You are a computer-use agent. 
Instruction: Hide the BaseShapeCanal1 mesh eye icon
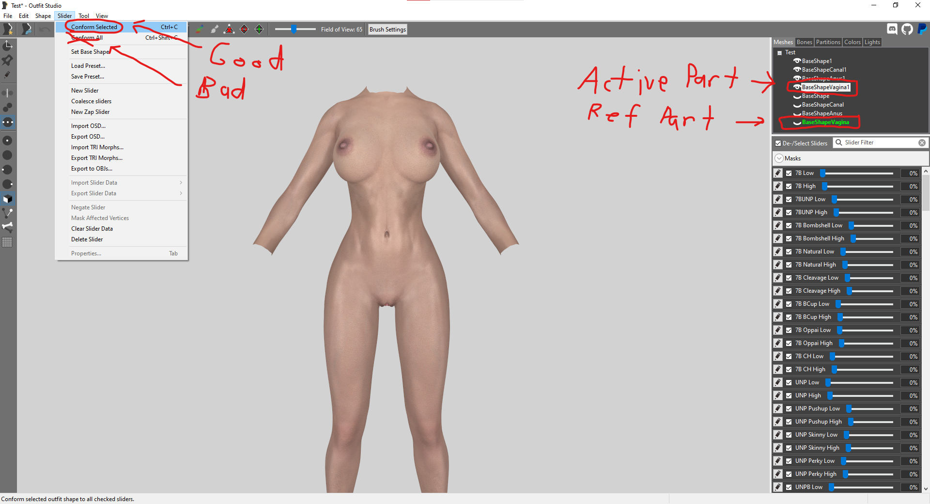click(797, 70)
